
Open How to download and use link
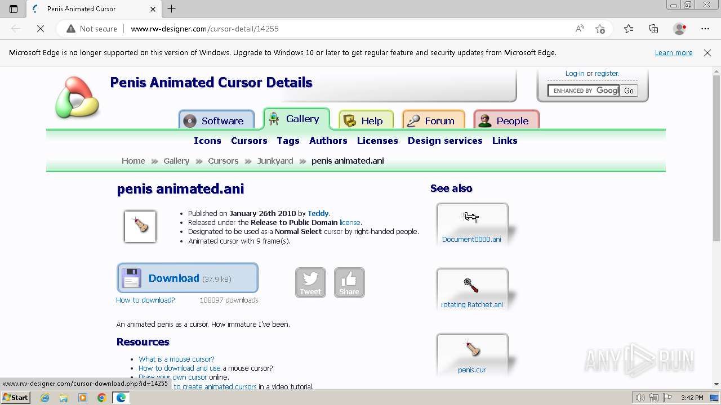point(180,368)
